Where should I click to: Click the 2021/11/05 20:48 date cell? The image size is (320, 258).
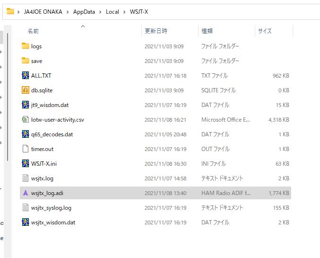pos(165,134)
